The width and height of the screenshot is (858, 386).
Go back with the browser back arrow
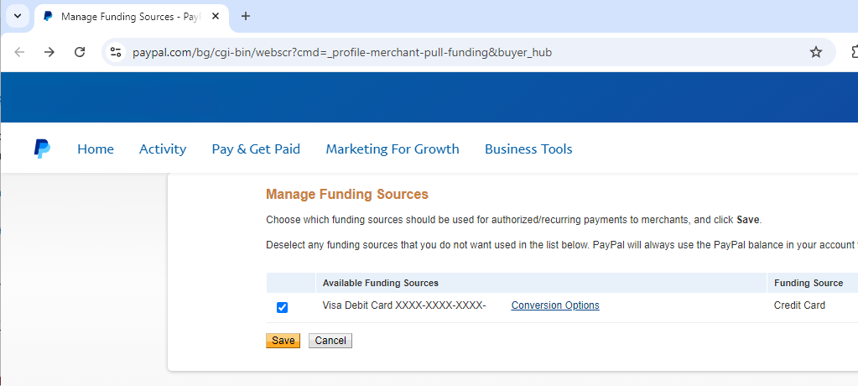[19, 52]
